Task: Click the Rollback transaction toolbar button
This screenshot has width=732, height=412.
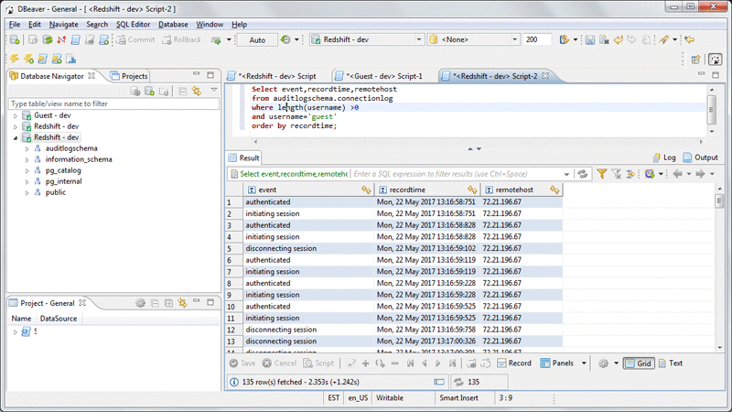Action: (180, 40)
